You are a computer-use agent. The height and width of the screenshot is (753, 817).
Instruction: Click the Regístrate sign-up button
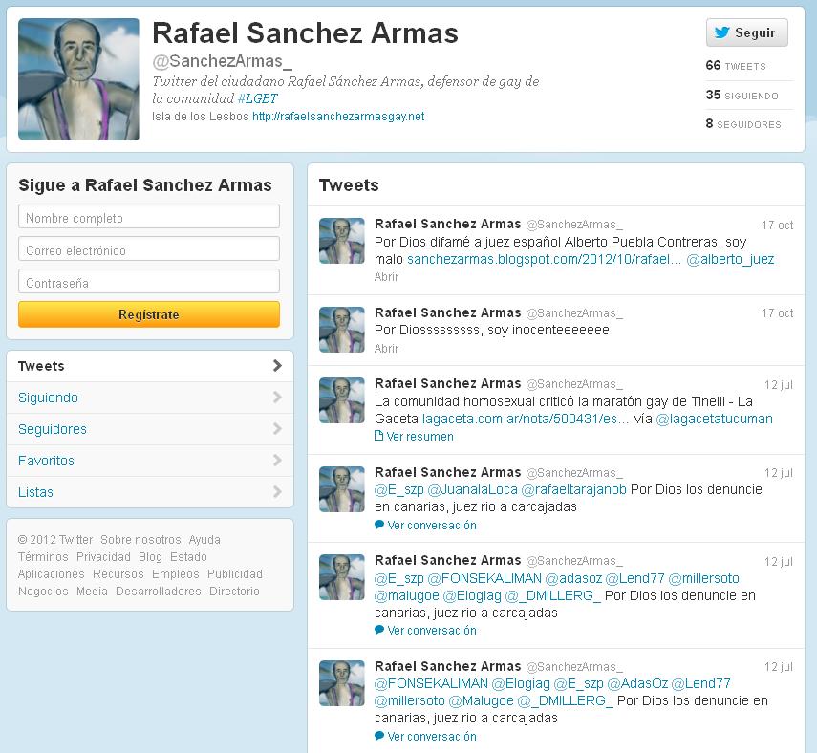pyautogui.click(x=149, y=314)
